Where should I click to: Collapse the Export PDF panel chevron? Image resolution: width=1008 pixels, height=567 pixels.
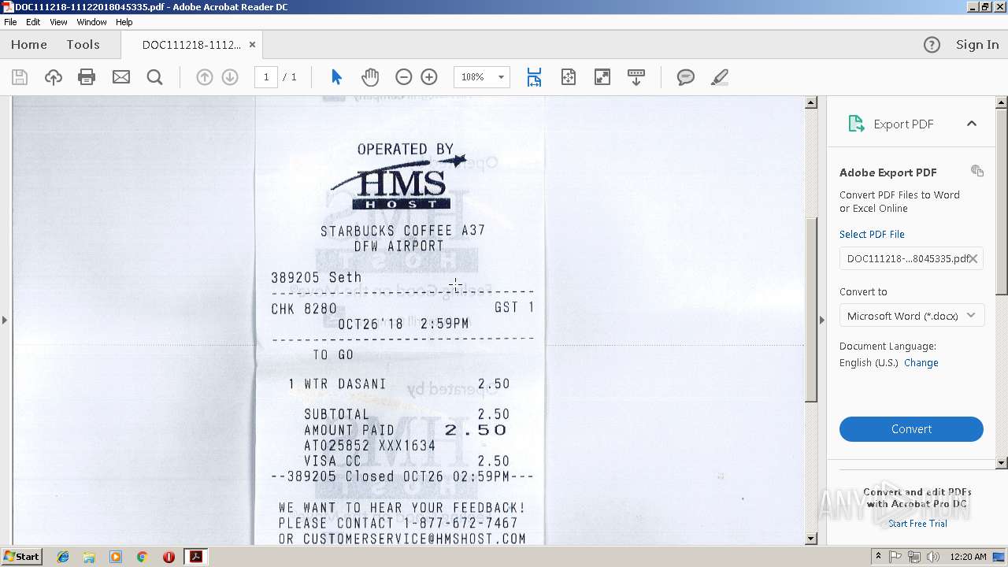click(972, 124)
